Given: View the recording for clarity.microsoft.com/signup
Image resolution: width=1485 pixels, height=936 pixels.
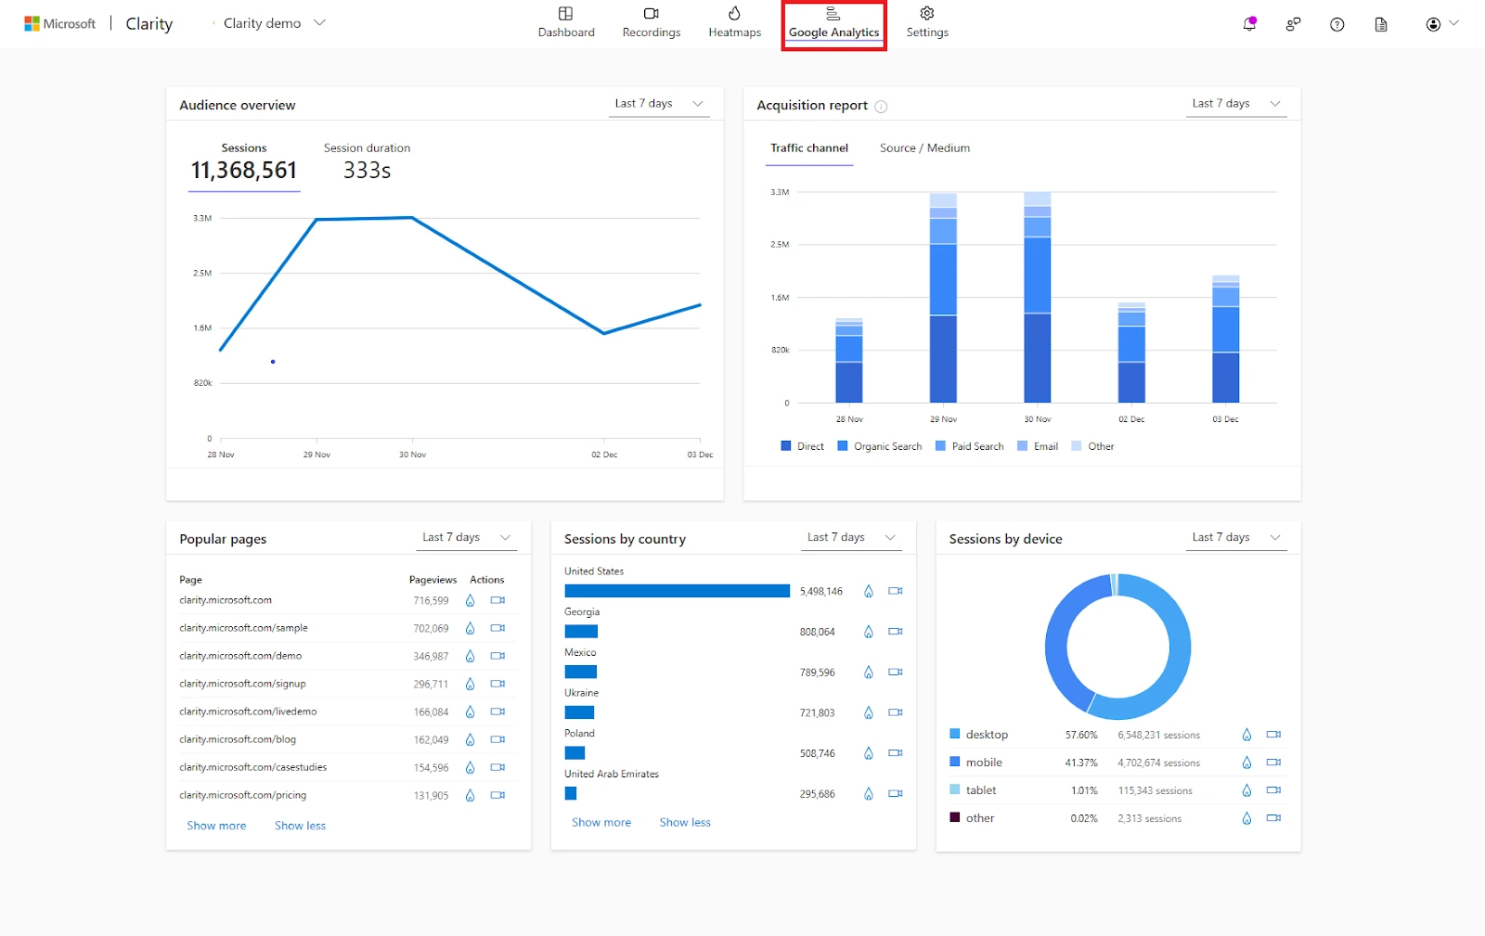Looking at the screenshot, I should (x=497, y=684).
